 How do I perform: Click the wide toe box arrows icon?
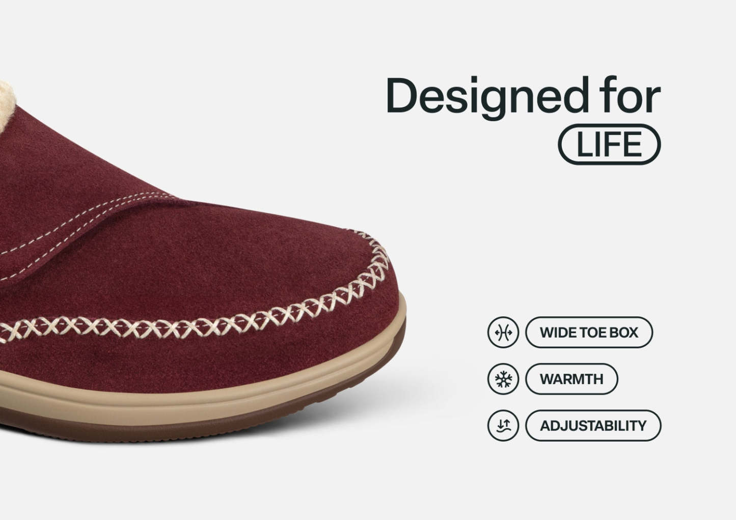pyautogui.click(x=503, y=333)
